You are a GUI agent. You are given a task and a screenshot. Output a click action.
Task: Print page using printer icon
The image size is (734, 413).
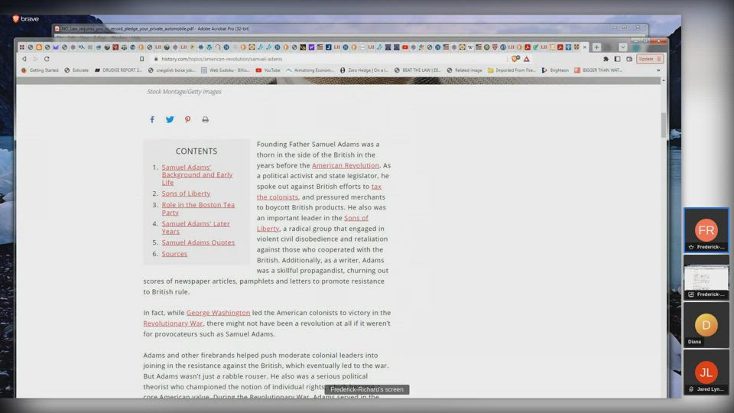point(205,119)
